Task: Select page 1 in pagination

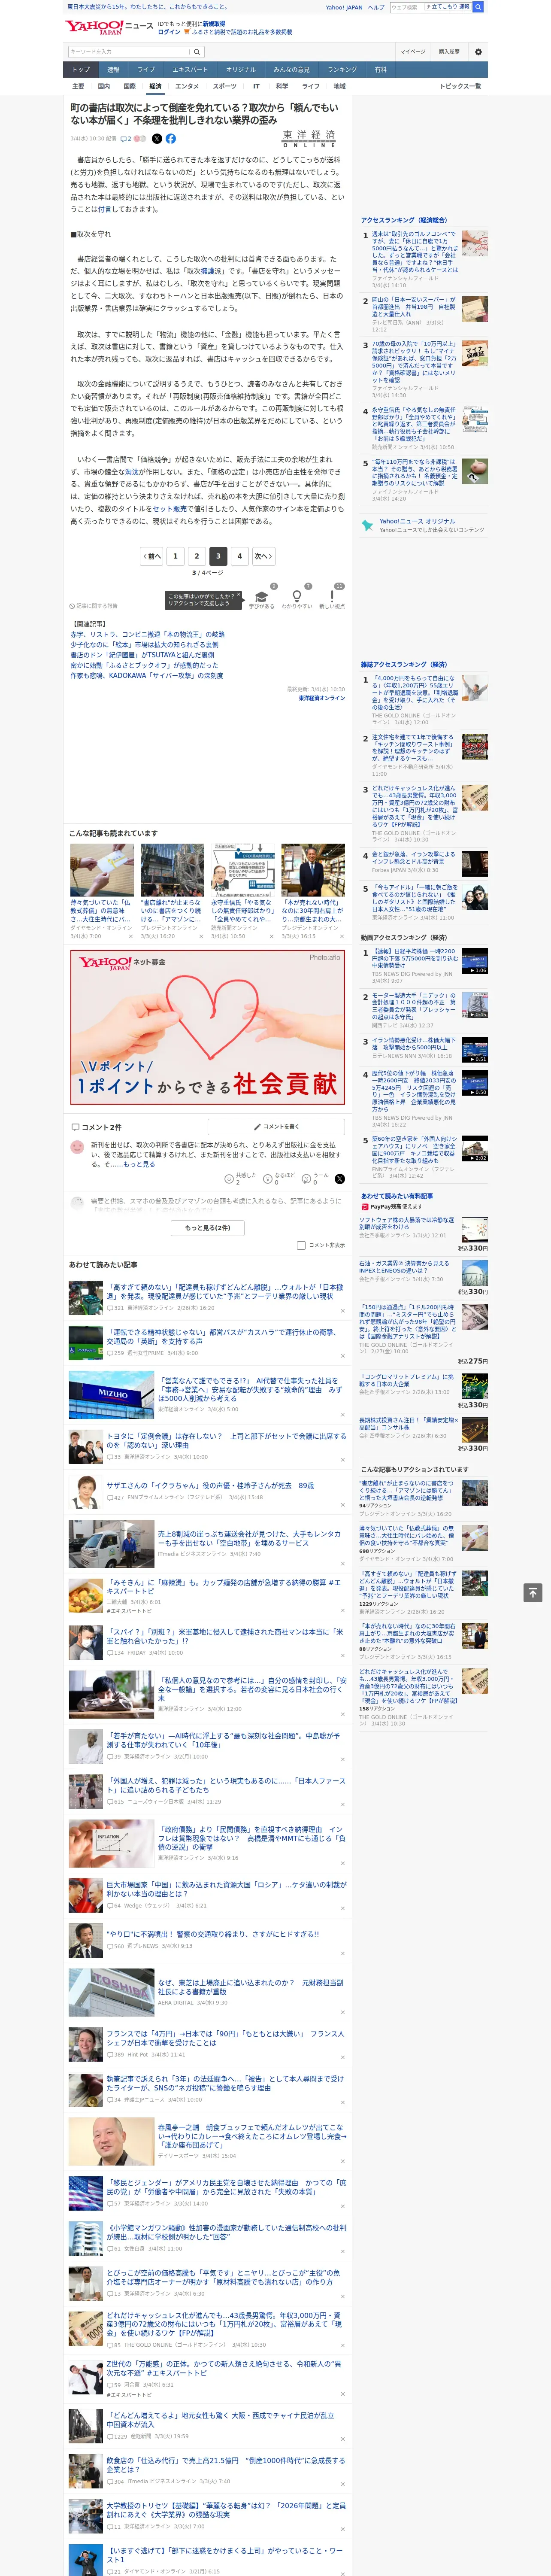Action: 175,556
